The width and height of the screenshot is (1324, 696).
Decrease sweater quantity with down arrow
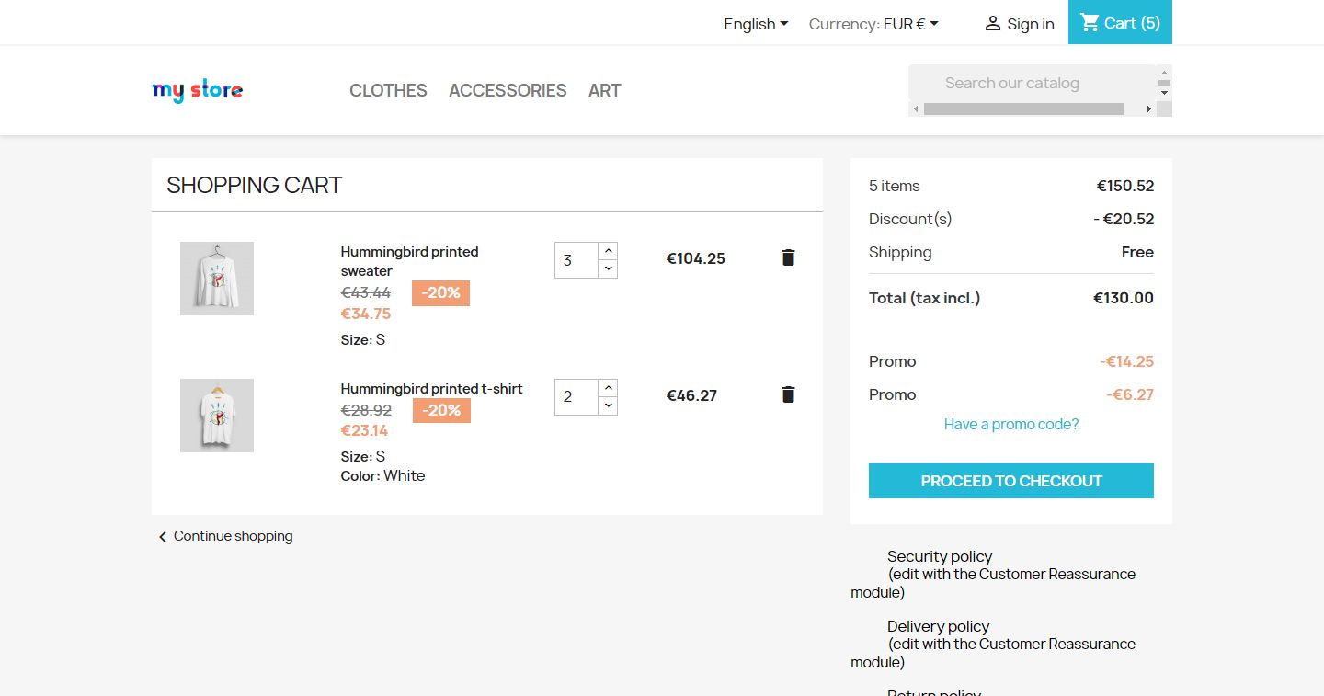point(608,268)
